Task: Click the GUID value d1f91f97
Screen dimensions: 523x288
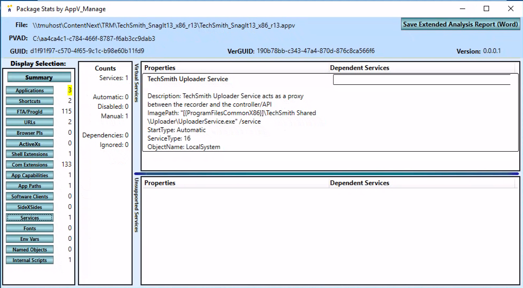Action: pyautogui.click(x=87, y=51)
